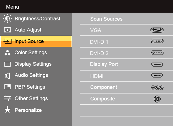The height and width of the screenshot is (126, 173).
Task: Choose Display Port input
Action: coord(104,64)
